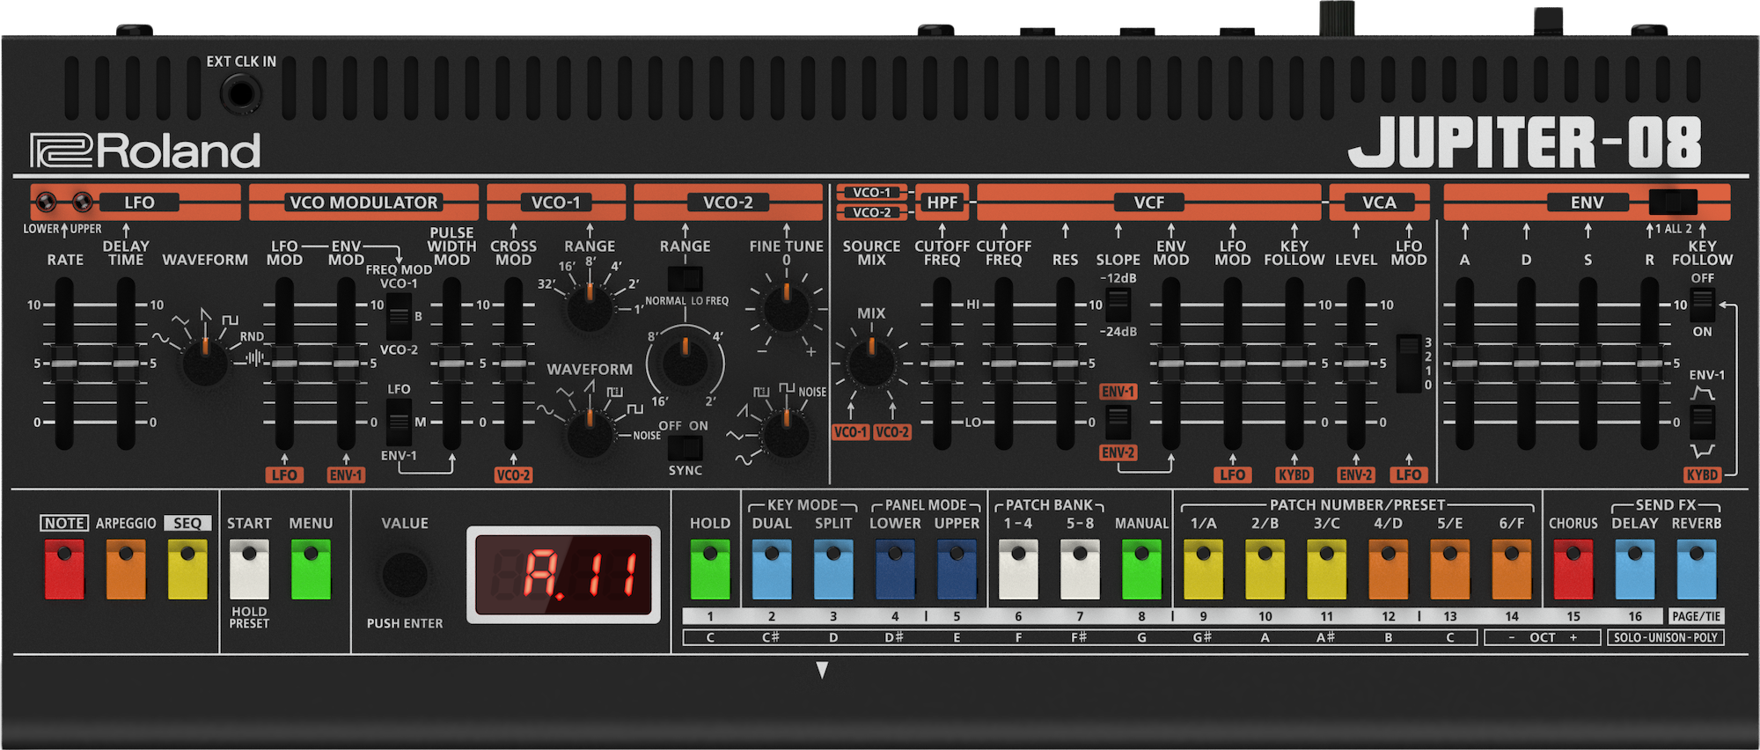Turn the VCO-1 RANGE knob
1760x750 pixels.
pos(589,306)
